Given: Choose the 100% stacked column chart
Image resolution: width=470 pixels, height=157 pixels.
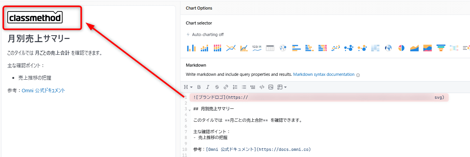Looking at the screenshot, I should [x=217, y=48].
